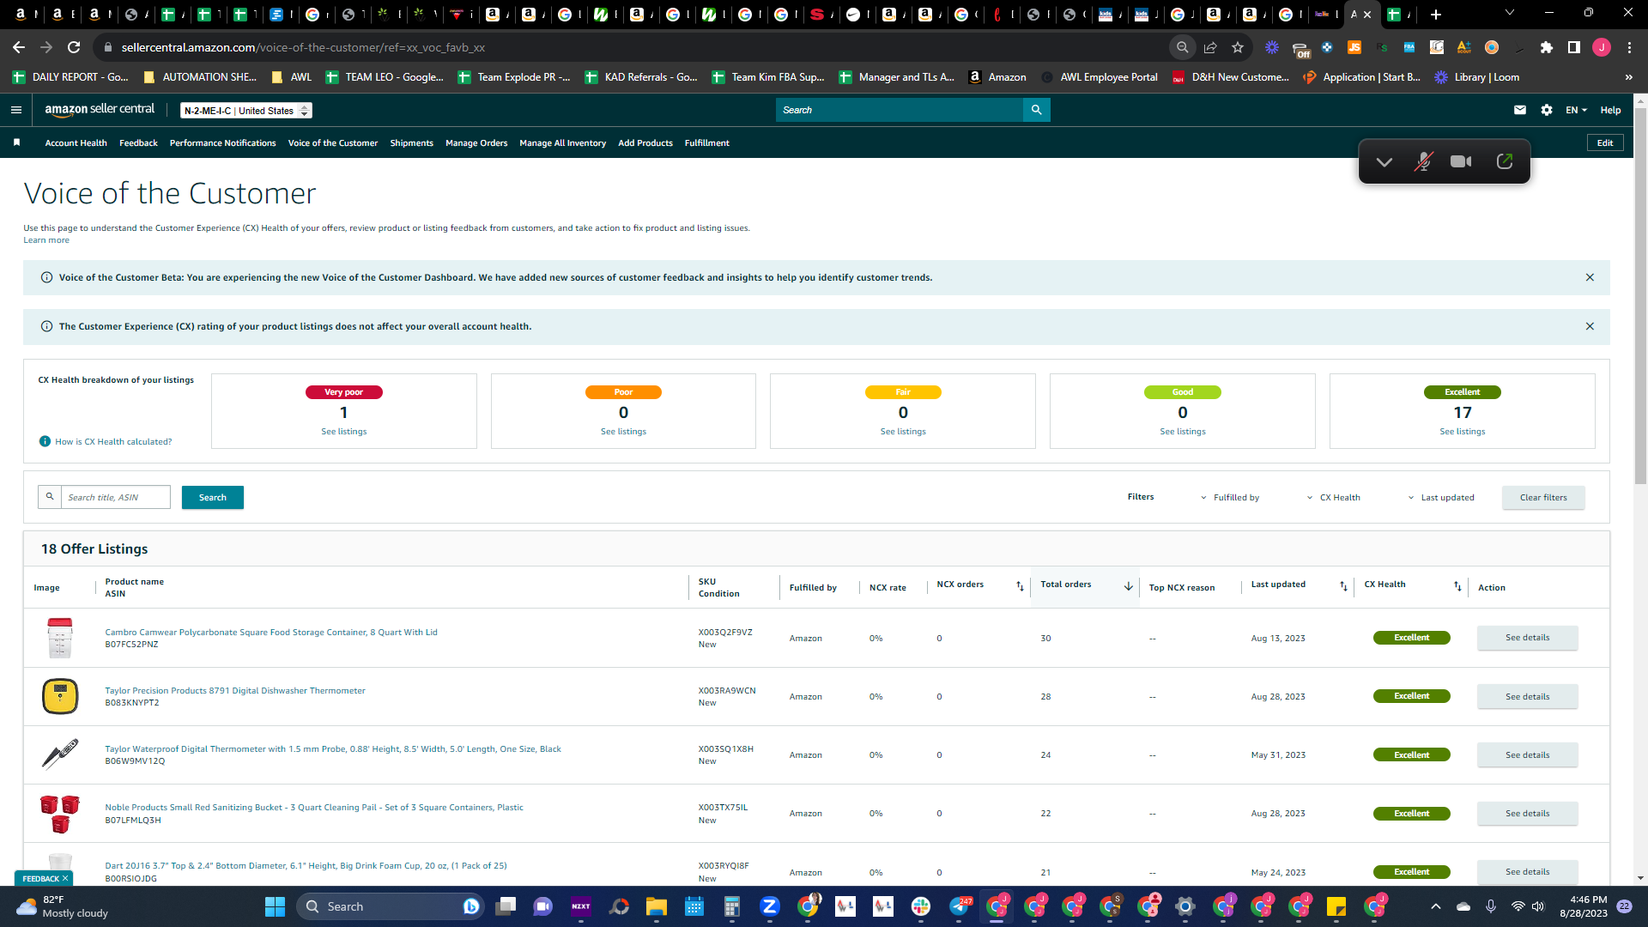The width and height of the screenshot is (1648, 927).
Task: Click the info icon beside How is CX Health calculated
Action: click(45, 441)
